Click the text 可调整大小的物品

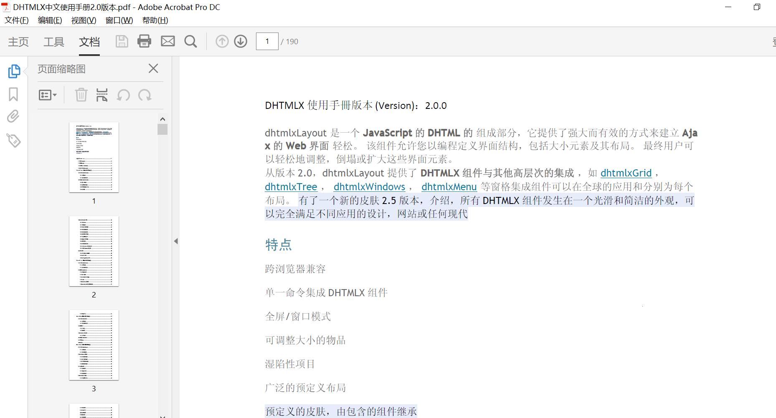305,340
